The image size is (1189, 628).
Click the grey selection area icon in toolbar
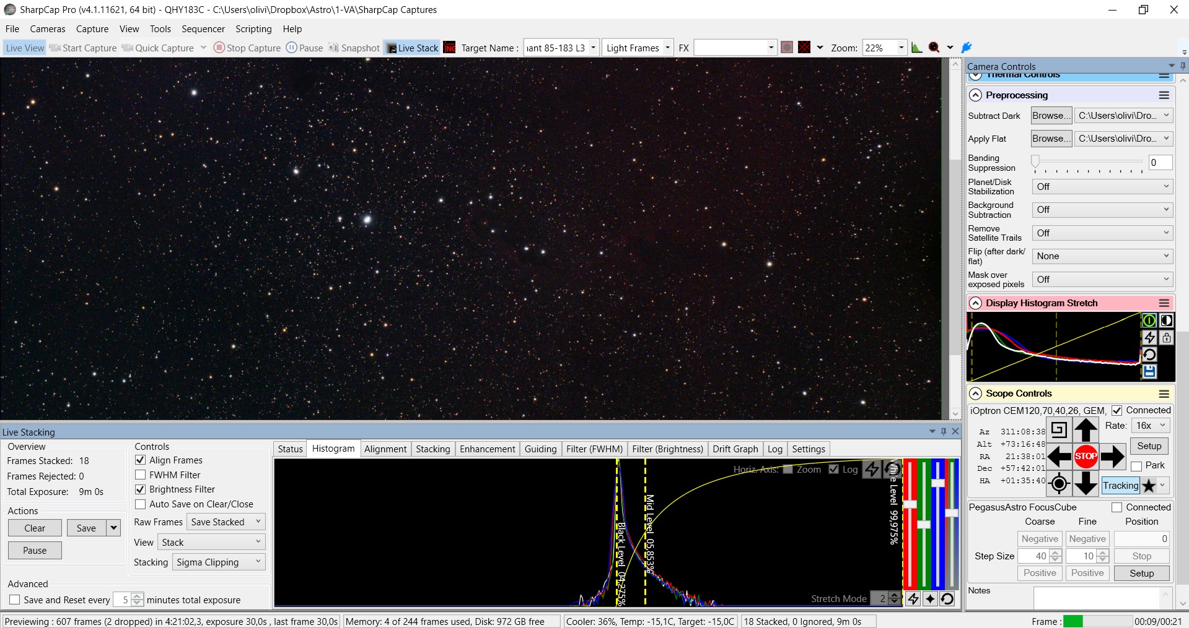pos(787,48)
